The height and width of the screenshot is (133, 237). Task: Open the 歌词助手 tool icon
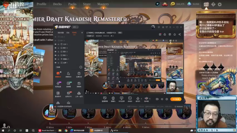[x=58, y=94]
